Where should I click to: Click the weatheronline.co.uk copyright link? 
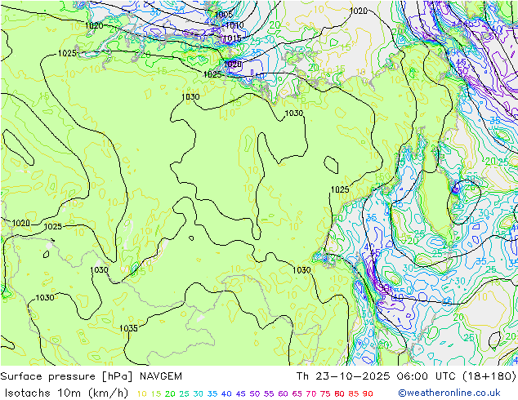pos(449,393)
